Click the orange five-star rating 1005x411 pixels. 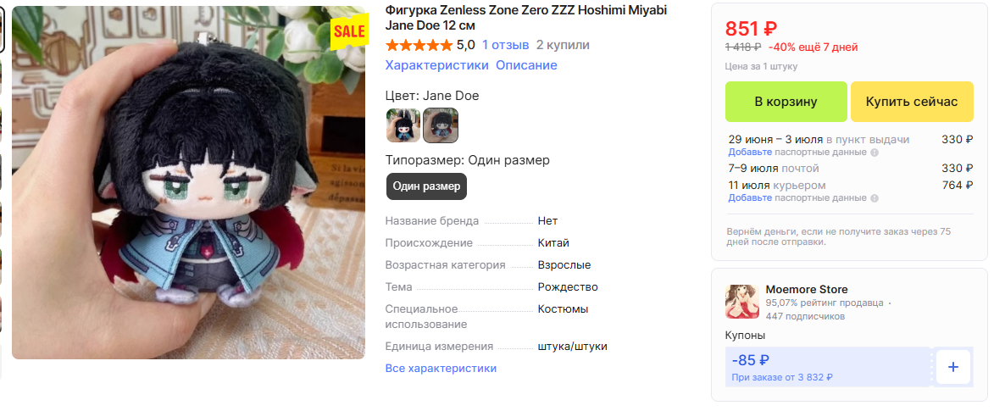[419, 46]
